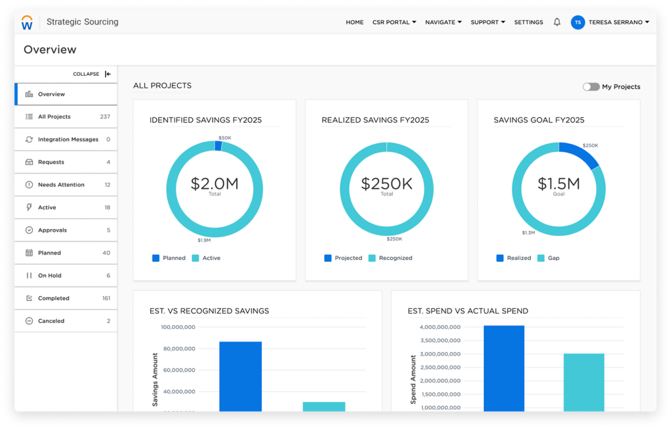Open the Teresa Serrano account dropdown
Screen dimensions: 671x430
(x=618, y=22)
